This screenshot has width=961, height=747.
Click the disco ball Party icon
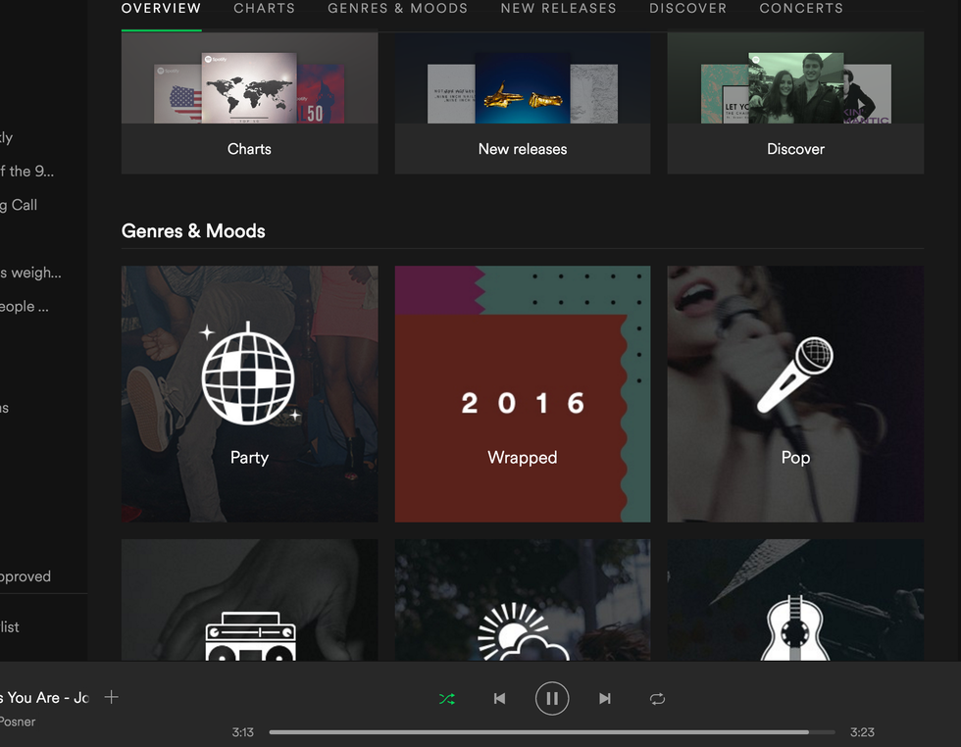(248, 374)
